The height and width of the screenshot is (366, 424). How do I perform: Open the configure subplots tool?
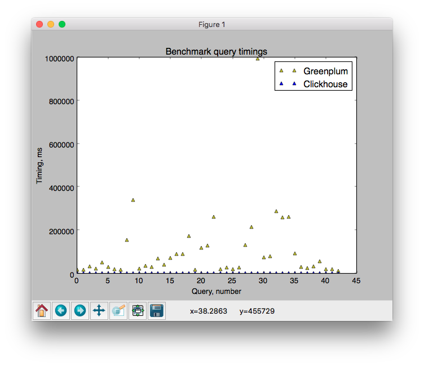click(x=138, y=310)
